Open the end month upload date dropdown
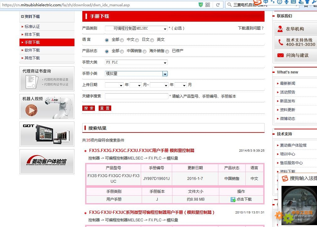 click(x=180, y=85)
